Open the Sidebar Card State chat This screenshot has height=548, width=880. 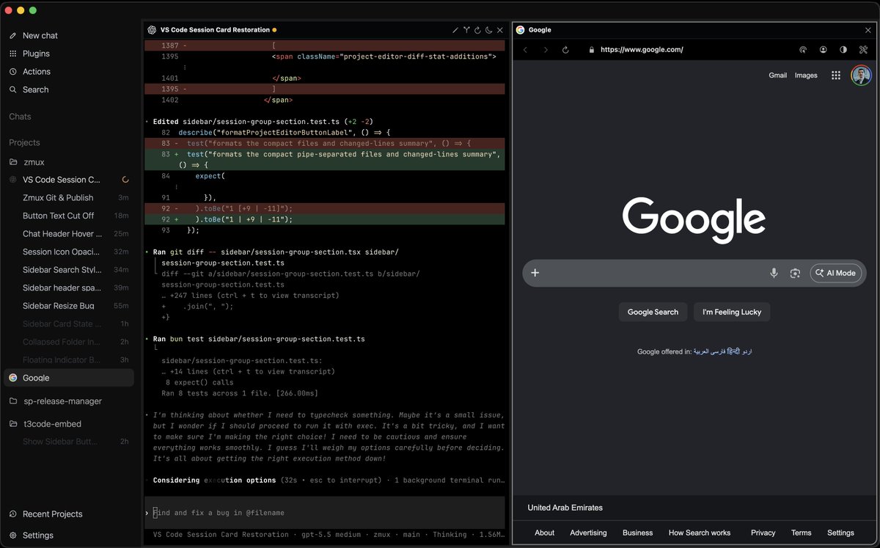(x=69, y=324)
